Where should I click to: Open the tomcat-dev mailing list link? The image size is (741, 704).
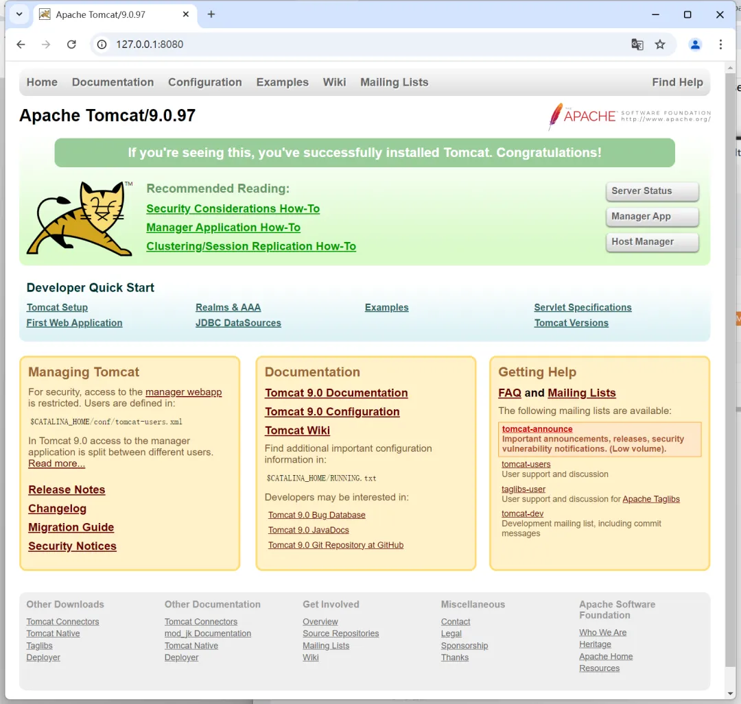pyautogui.click(x=522, y=513)
